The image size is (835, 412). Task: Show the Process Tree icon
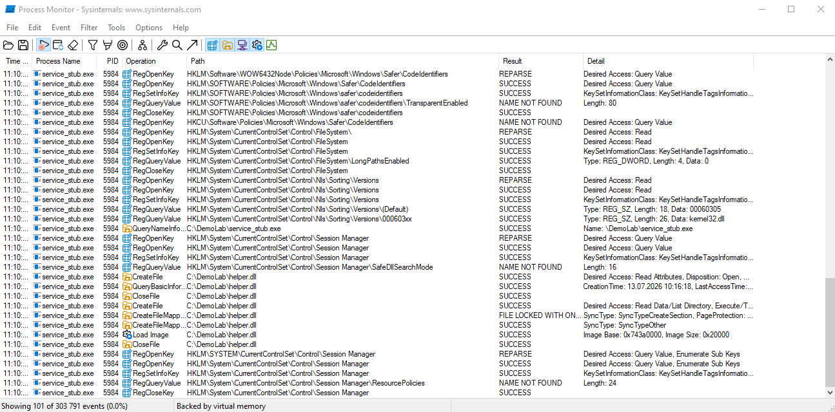(142, 45)
